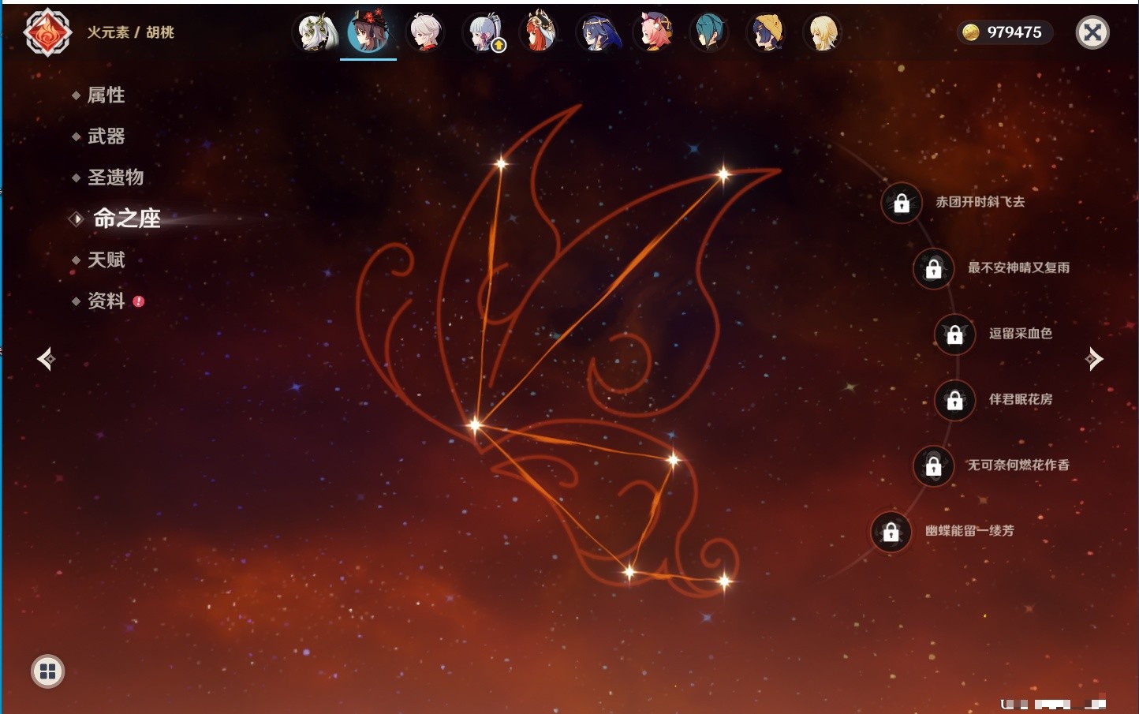1139x714 pixels.
Task: Open the lock icon for 赤团开时斜飞去
Action: 902,204
